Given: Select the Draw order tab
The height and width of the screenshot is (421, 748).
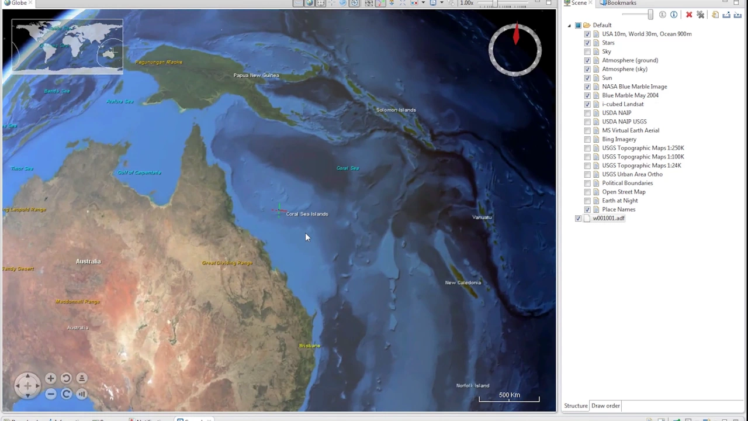Looking at the screenshot, I should (605, 406).
